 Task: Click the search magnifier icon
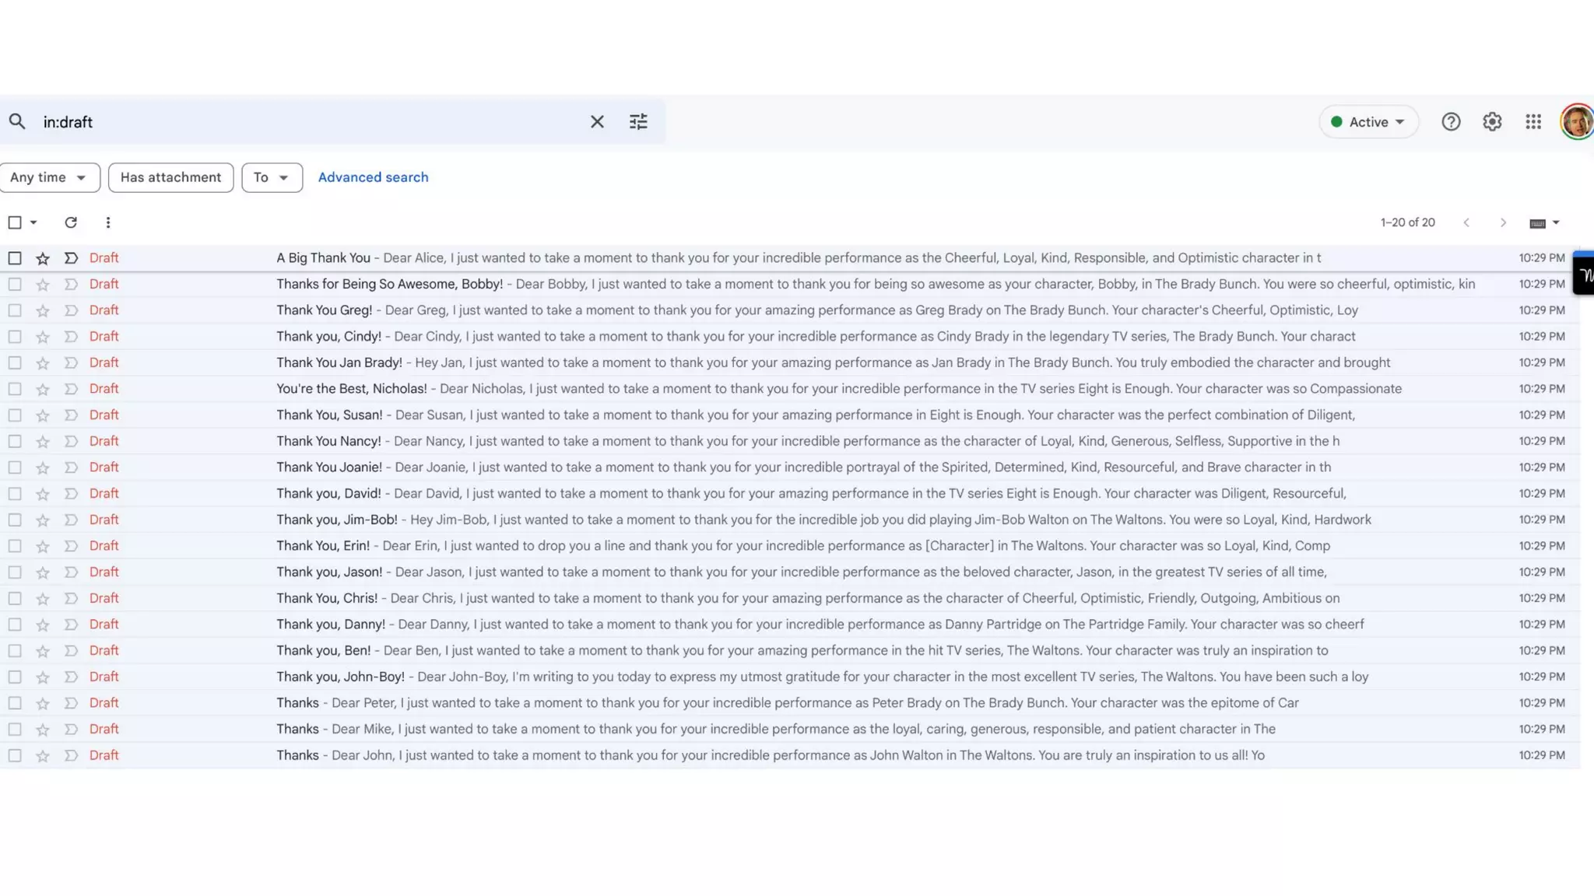[17, 121]
